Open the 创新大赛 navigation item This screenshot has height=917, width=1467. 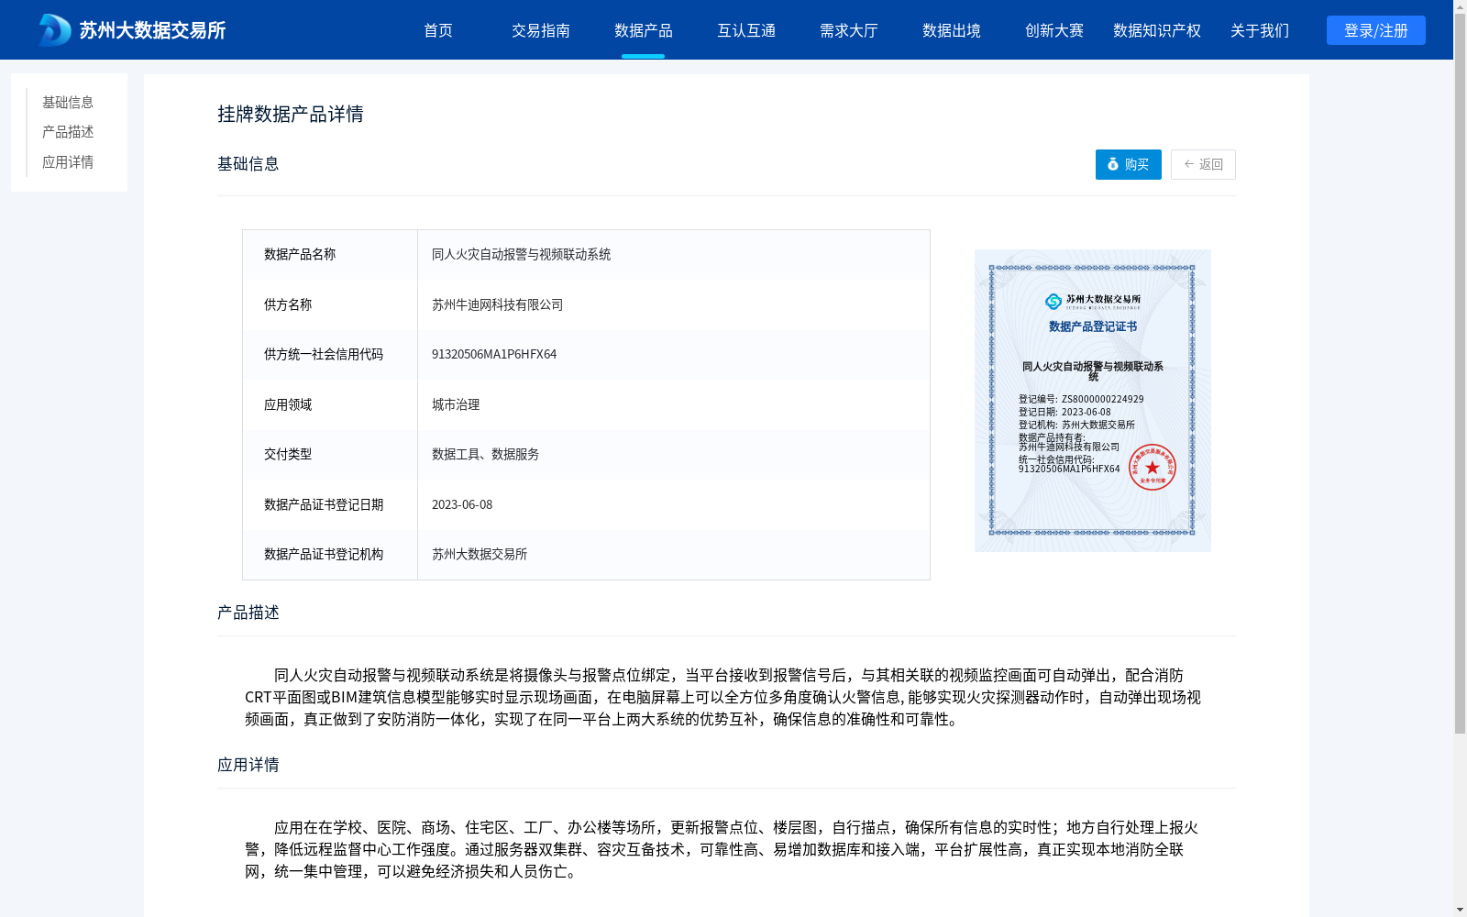tap(1054, 30)
